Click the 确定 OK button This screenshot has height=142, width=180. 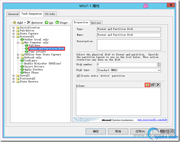click(95, 131)
